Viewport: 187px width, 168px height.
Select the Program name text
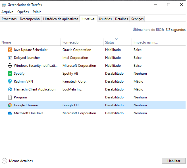click(20, 97)
